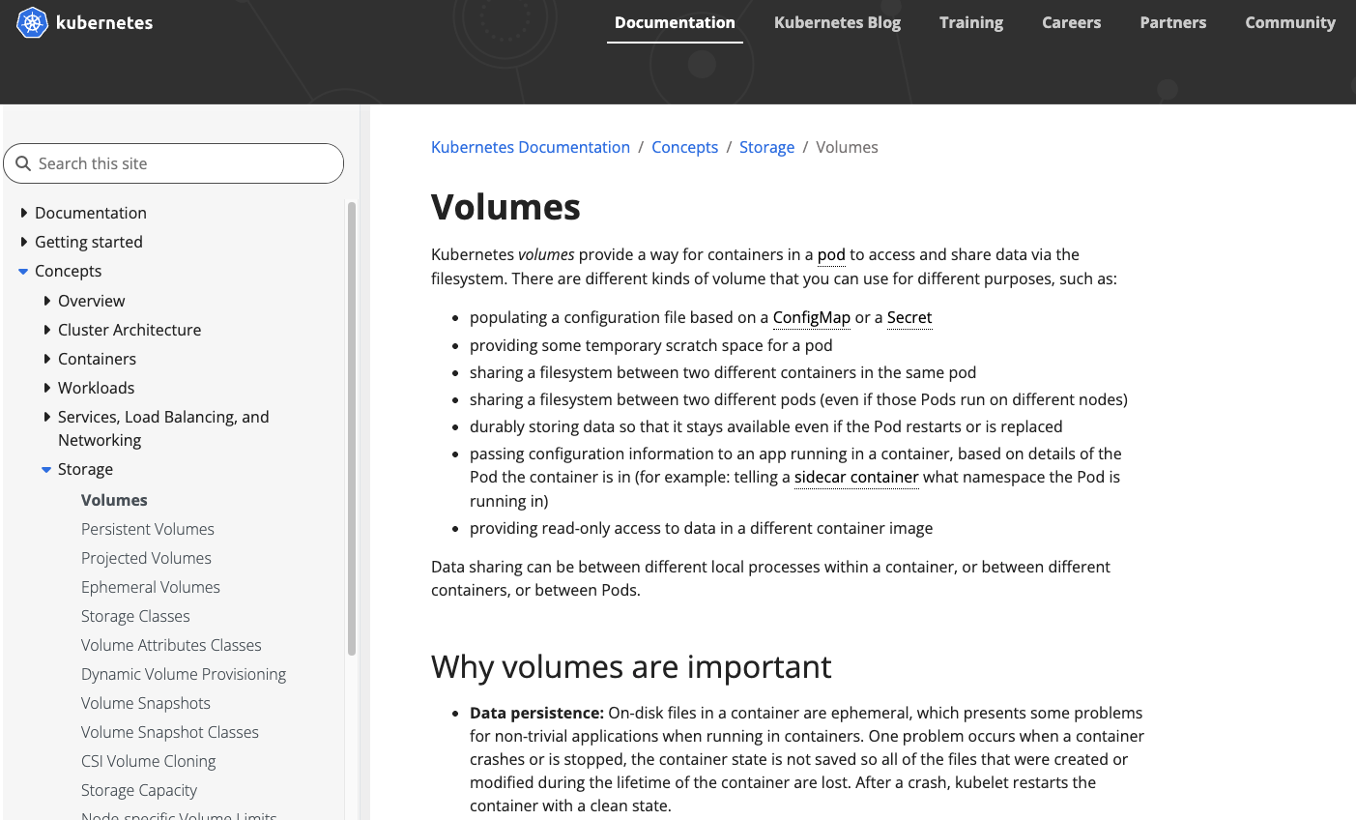The height and width of the screenshot is (820, 1356).
Task: Expand the Overview subsection arrow
Action: point(46,301)
